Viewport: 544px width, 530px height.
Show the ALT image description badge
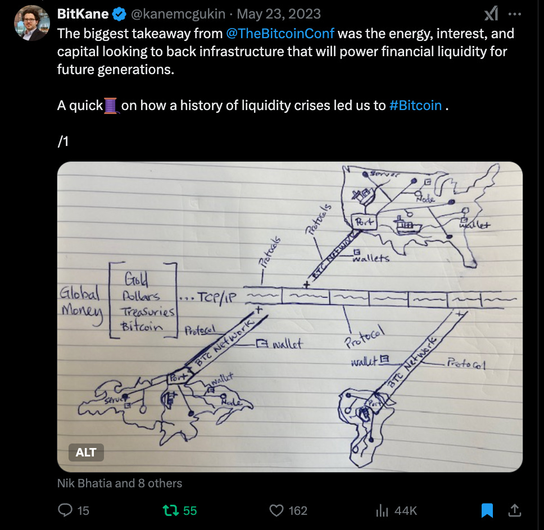click(x=86, y=453)
